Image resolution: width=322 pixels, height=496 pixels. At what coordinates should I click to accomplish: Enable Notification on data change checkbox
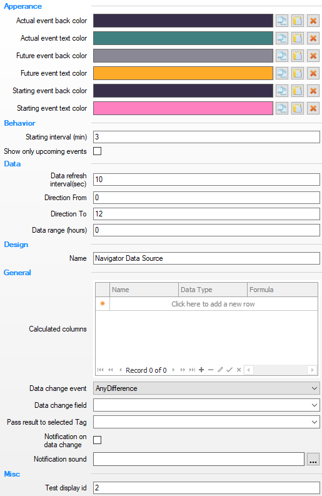click(x=98, y=440)
